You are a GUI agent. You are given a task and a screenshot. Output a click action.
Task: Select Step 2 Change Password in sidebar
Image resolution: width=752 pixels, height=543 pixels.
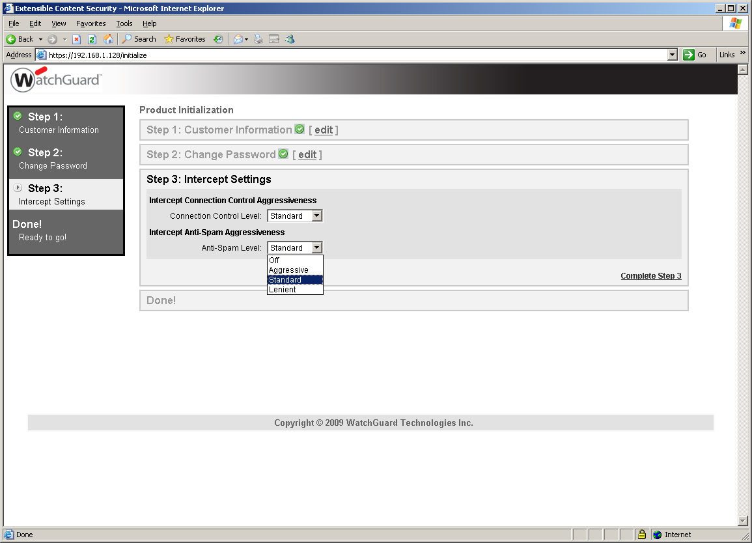click(66, 159)
